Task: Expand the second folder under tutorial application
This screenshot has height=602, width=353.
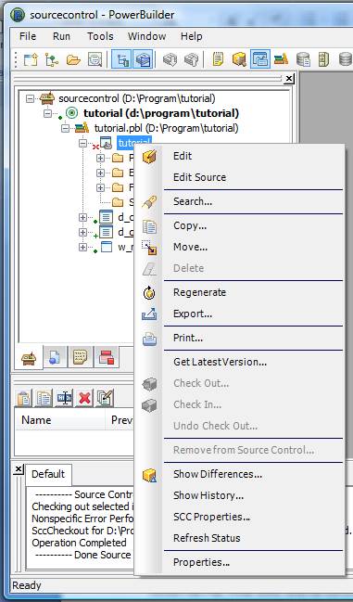Action: (100, 173)
